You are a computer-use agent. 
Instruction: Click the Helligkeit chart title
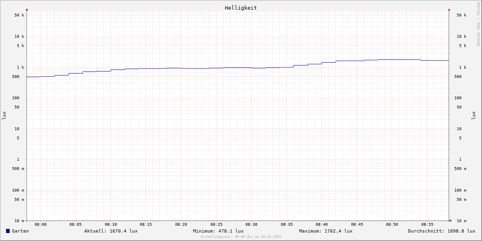click(x=241, y=8)
